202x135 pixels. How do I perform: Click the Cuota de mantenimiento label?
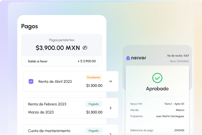(49, 131)
